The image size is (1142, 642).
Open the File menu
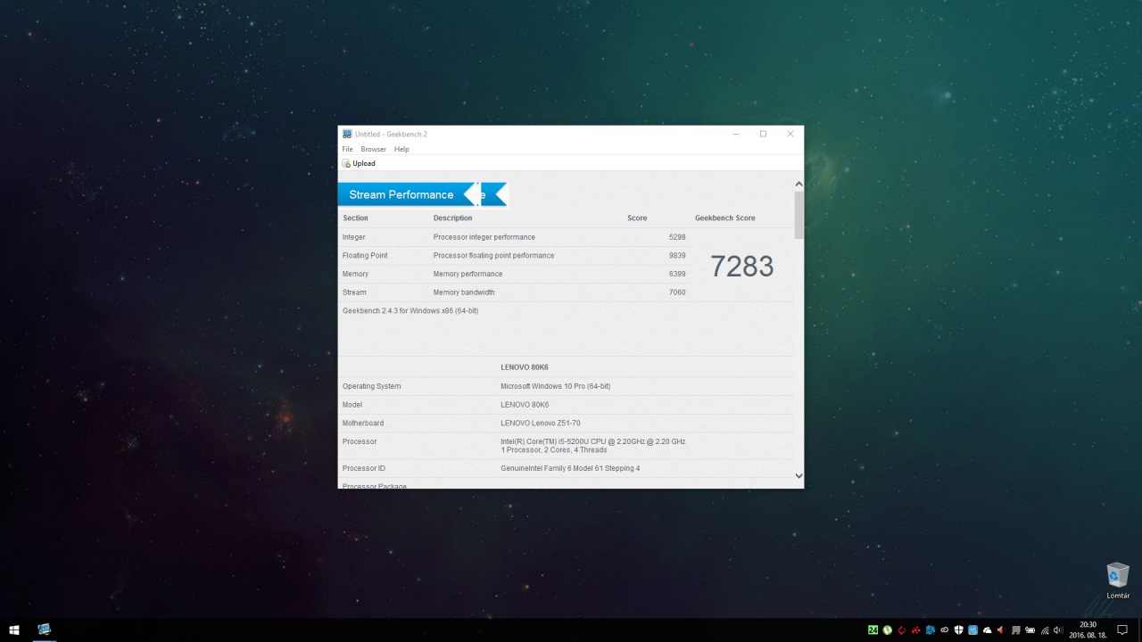347,149
